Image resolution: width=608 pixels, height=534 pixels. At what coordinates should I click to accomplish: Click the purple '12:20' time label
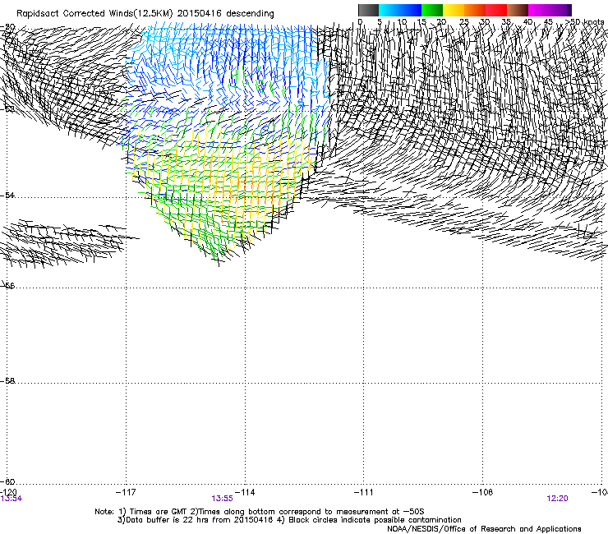coord(557,499)
